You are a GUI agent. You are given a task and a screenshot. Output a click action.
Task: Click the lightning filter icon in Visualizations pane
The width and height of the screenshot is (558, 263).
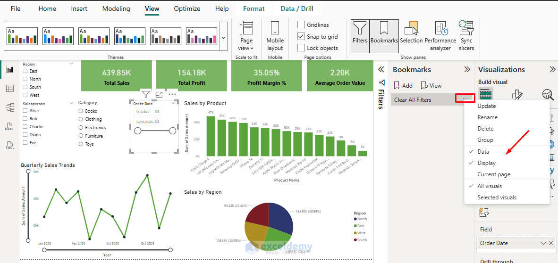tap(483, 213)
